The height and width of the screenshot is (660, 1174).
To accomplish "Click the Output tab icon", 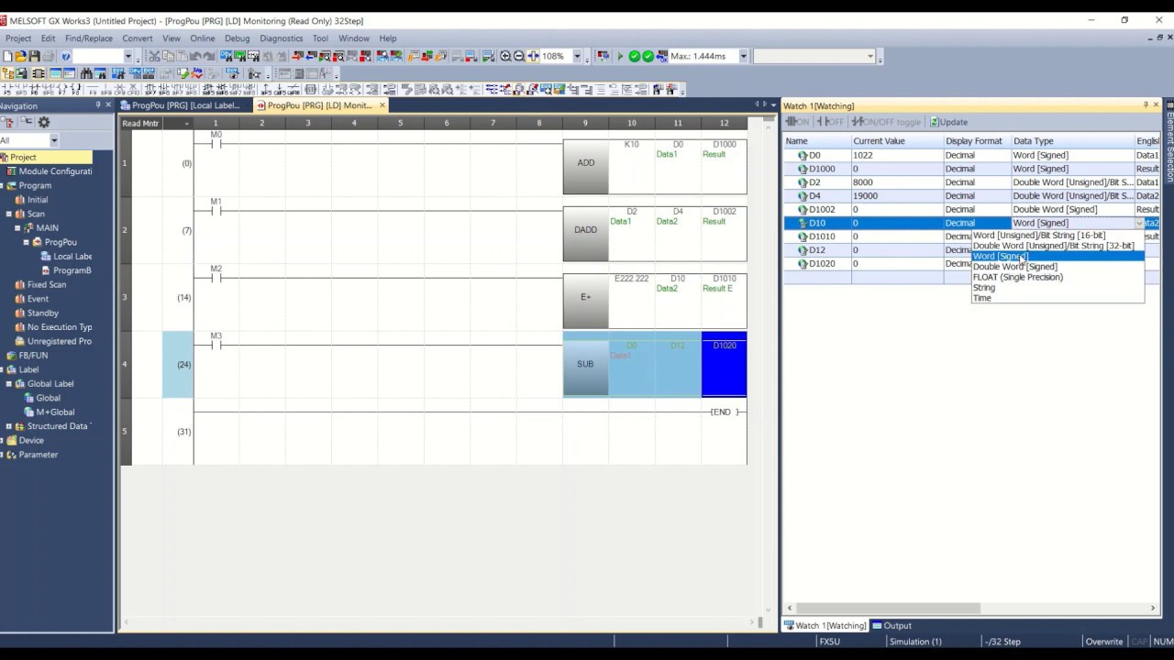I will (877, 626).
